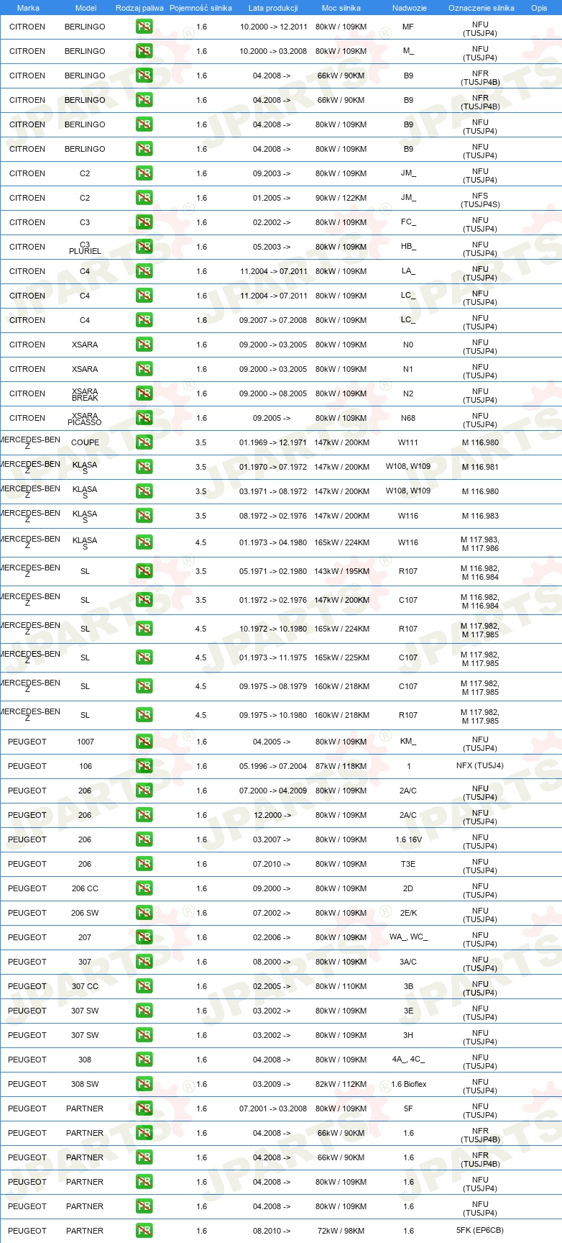This screenshot has height=1243, width=562.
Task: Click the Pojemność silnika column header
Action: [201, 8]
